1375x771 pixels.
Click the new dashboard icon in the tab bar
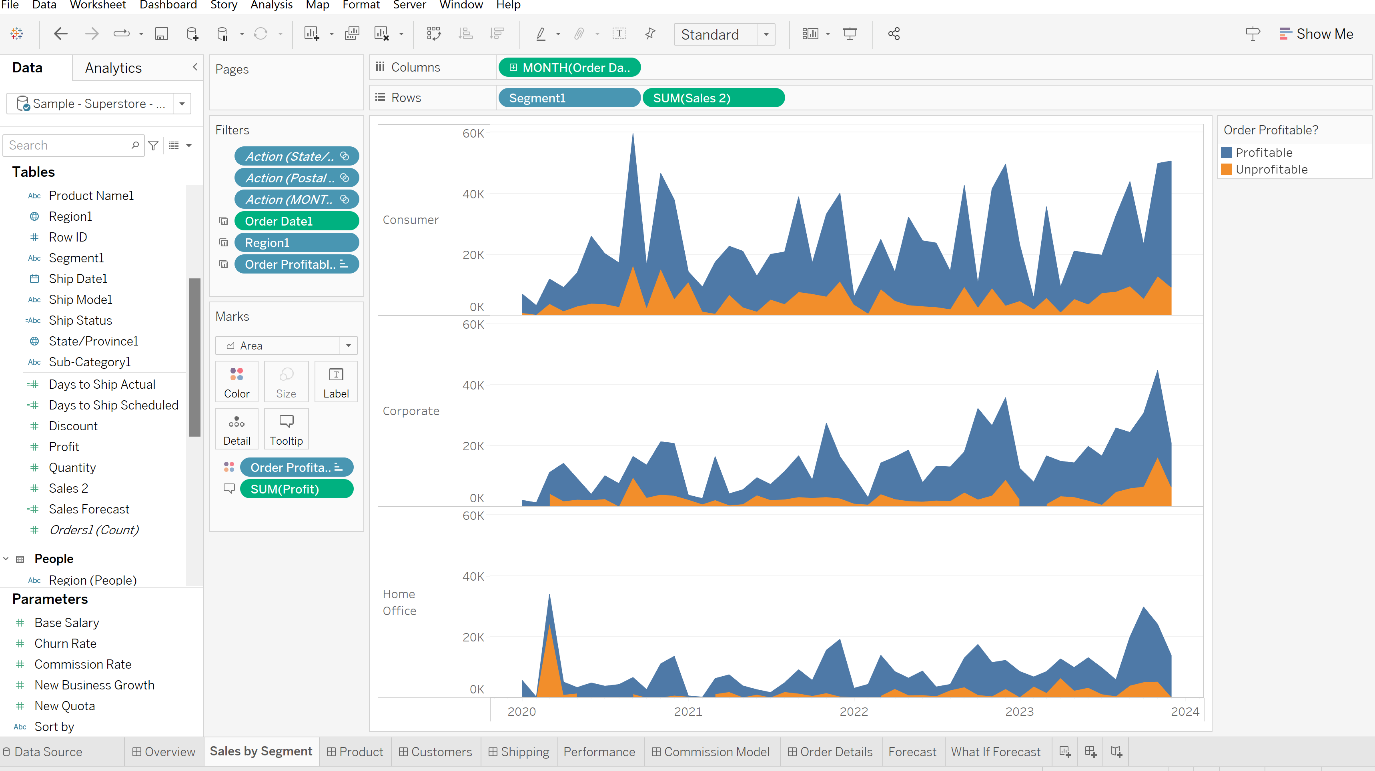tap(1090, 752)
